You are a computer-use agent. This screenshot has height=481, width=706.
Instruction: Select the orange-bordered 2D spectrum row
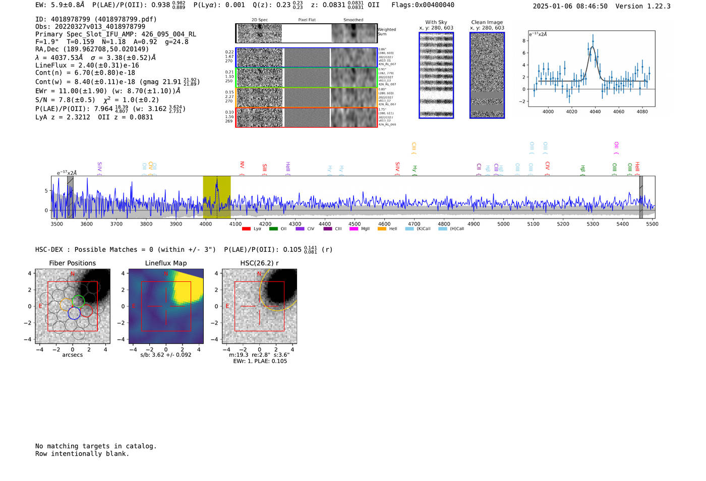coord(307,97)
